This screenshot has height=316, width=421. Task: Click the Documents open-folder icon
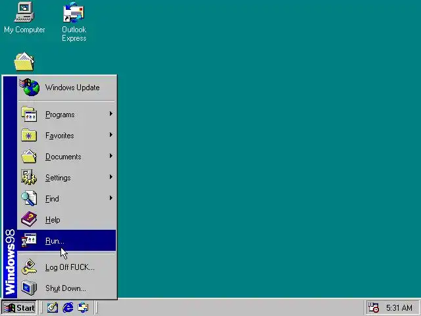tap(29, 157)
